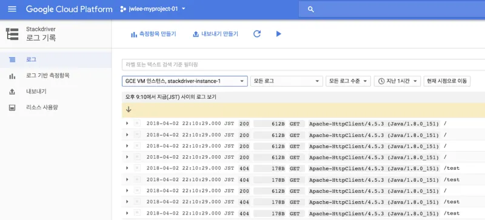This screenshot has height=220, width=485.
Task: Open the jwlee-myproject-01 project selector
Action: point(153,9)
